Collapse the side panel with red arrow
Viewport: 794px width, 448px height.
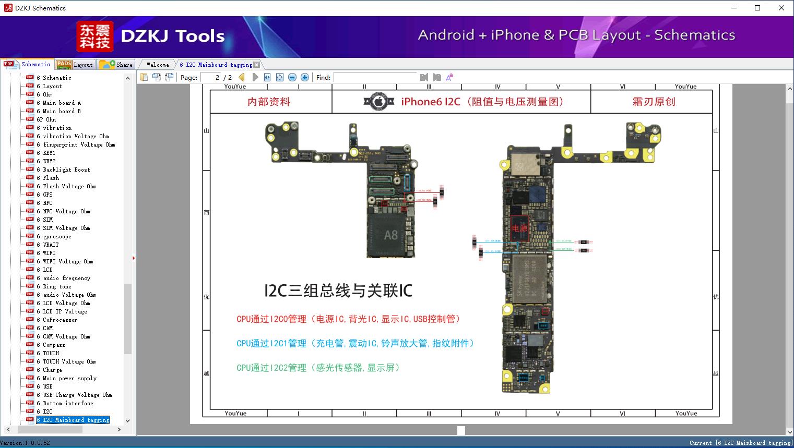click(134, 258)
